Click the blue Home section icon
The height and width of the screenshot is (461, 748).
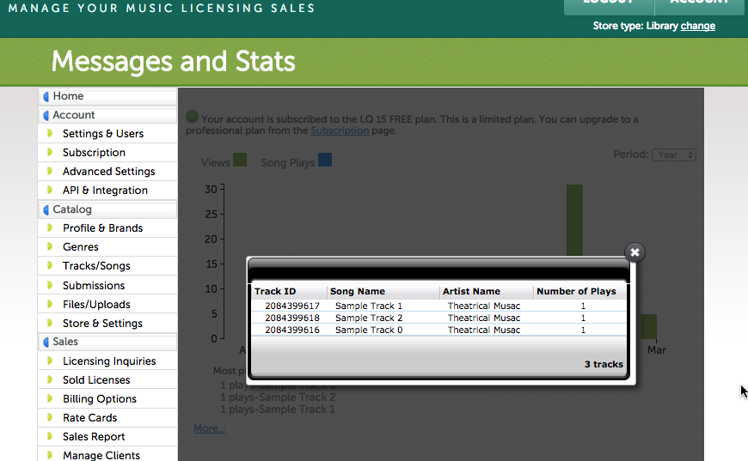46,97
